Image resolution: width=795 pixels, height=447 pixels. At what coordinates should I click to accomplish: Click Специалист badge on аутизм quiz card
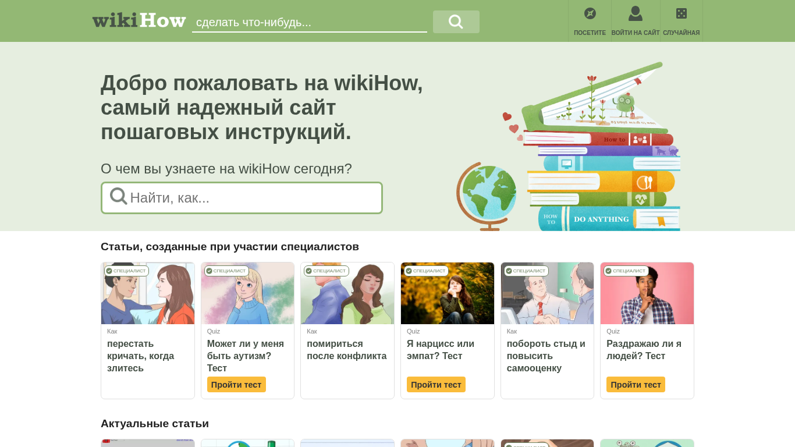226,271
